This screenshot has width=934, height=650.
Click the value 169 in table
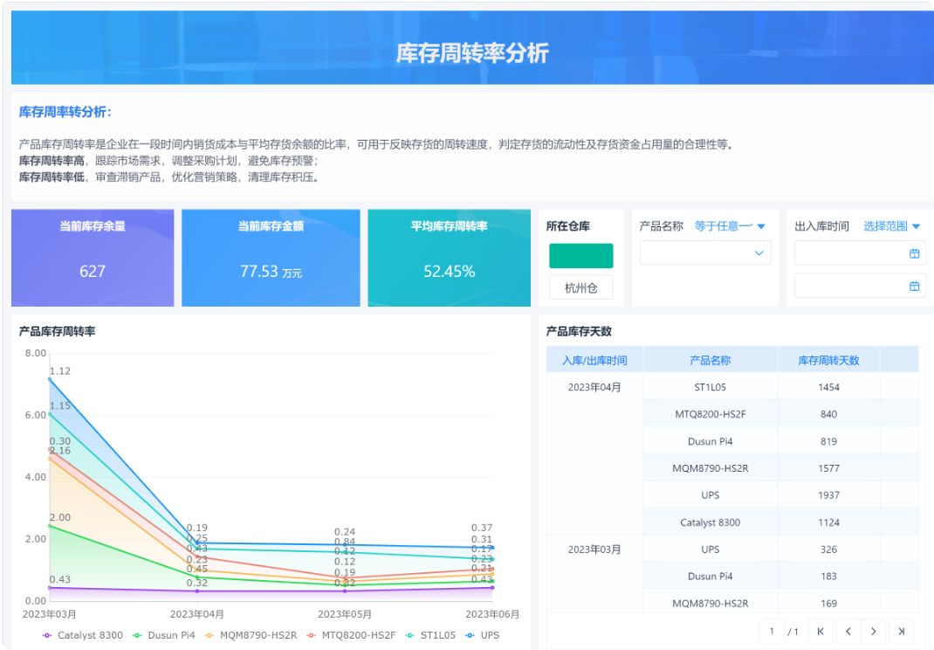(828, 603)
